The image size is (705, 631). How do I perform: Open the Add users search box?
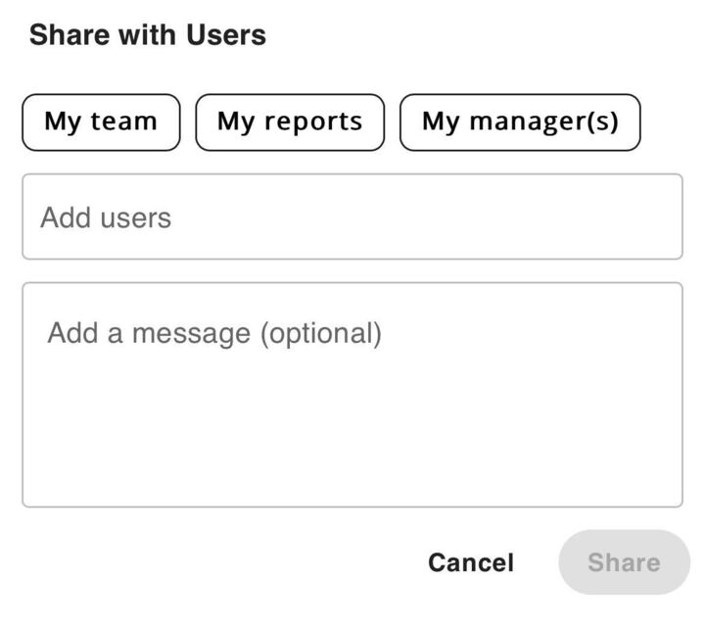(x=352, y=218)
